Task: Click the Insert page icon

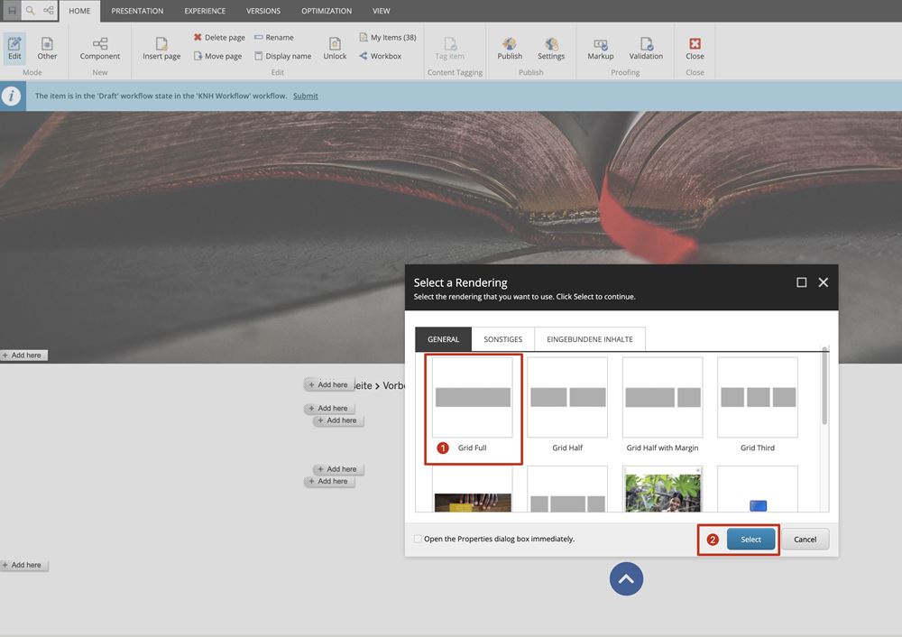Action: (x=161, y=43)
